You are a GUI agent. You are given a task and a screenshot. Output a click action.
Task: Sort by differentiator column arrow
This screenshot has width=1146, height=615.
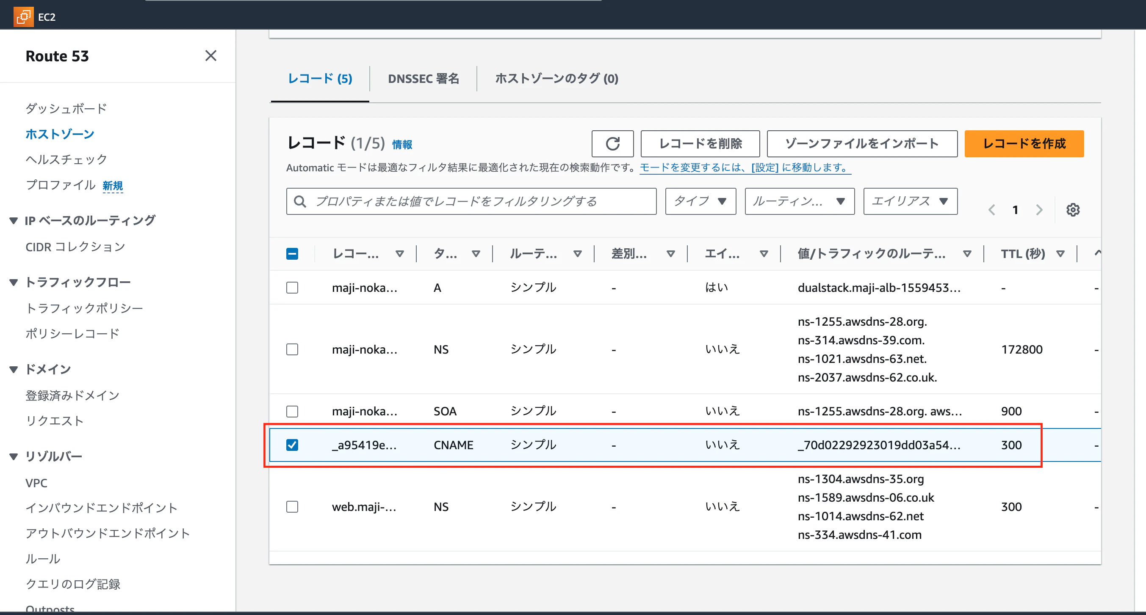(x=670, y=254)
